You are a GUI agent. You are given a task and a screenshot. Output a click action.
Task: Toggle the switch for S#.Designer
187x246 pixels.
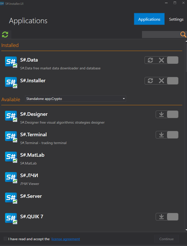click(x=173, y=115)
